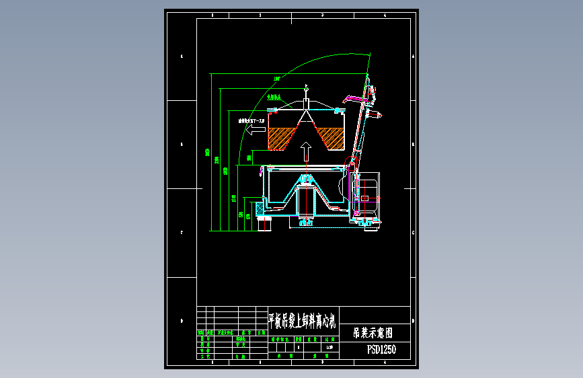Click the title text 平板吊袋上卸料离心机

click(302, 320)
